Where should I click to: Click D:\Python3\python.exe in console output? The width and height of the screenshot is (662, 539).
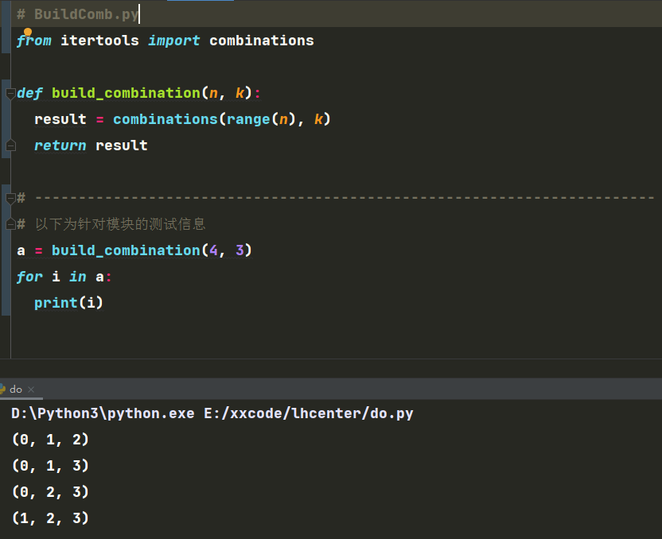103,413
